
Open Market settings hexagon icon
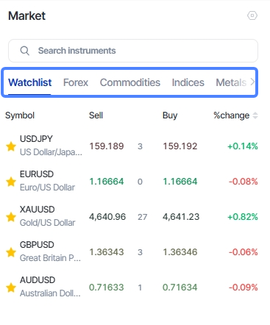[252, 15]
